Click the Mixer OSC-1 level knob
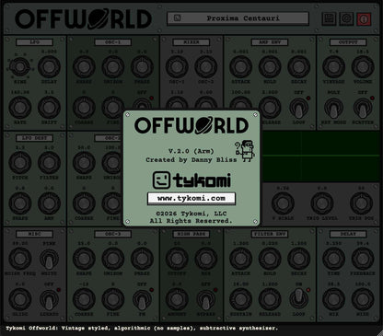This screenshot has height=336, width=383. [177, 67]
